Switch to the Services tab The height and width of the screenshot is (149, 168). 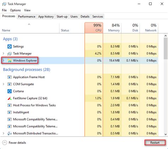coord(97,17)
